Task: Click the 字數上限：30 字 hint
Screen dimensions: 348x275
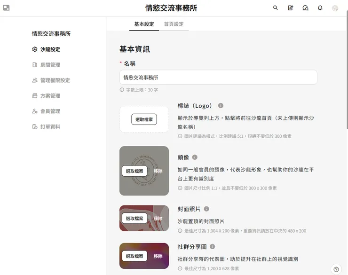Action: pos(142,90)
